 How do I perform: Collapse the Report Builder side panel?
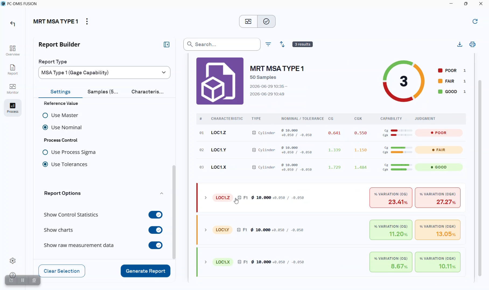click(x=166, y=44)
